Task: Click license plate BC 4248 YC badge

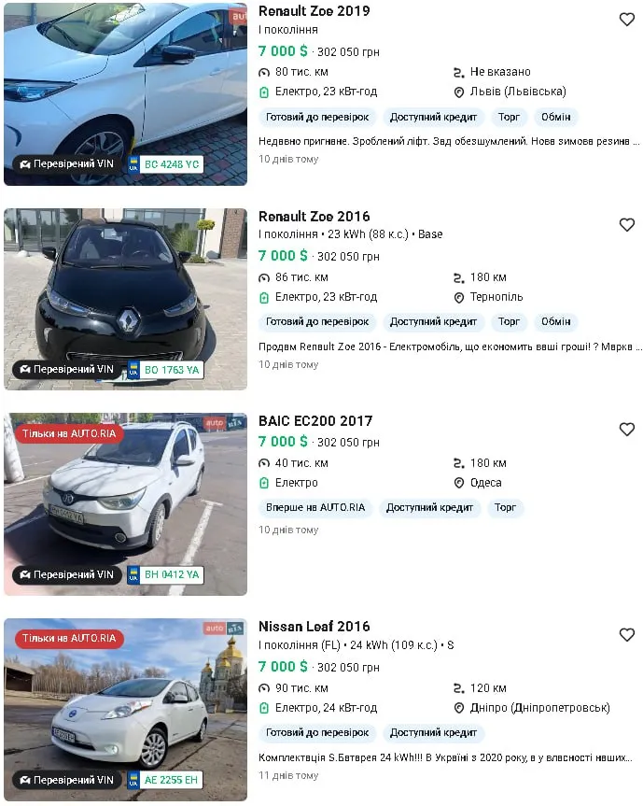Action: pyautogui.click(x=165, y=164)
